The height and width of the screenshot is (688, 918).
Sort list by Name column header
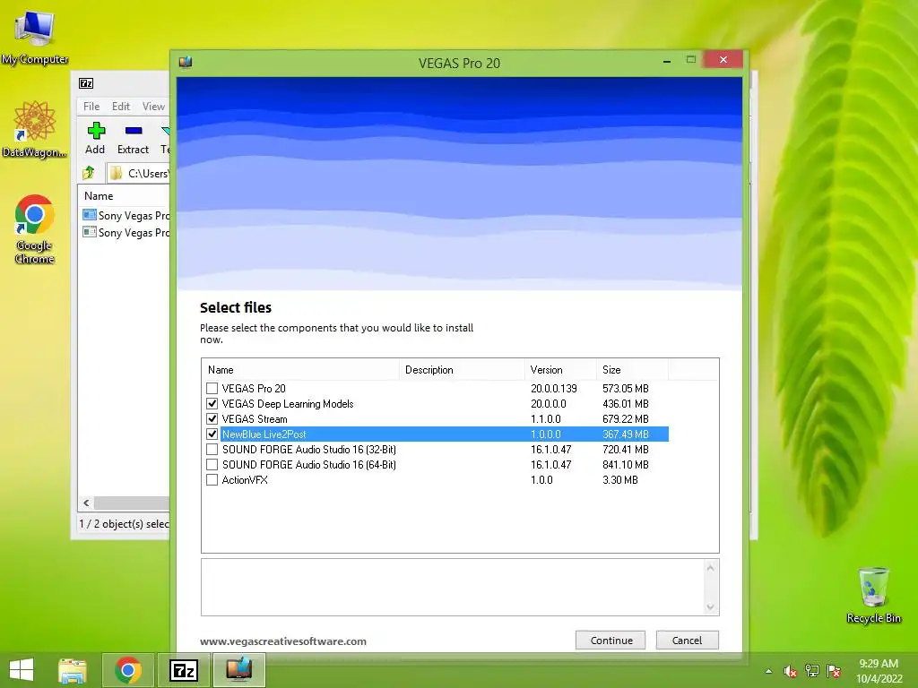301,370
